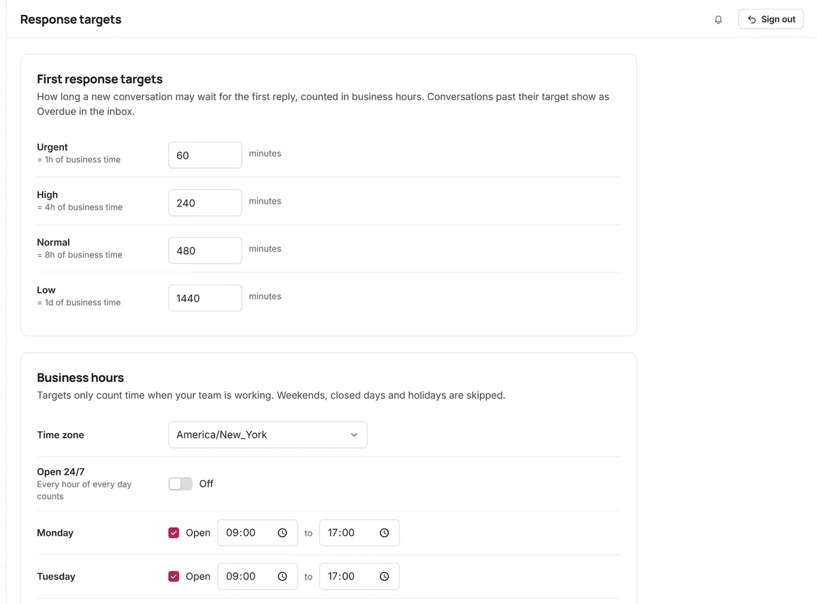Uncheck the Tuesday Open checkbox
The height and width of the screenshot is (604, 817).
pos(174,576)
